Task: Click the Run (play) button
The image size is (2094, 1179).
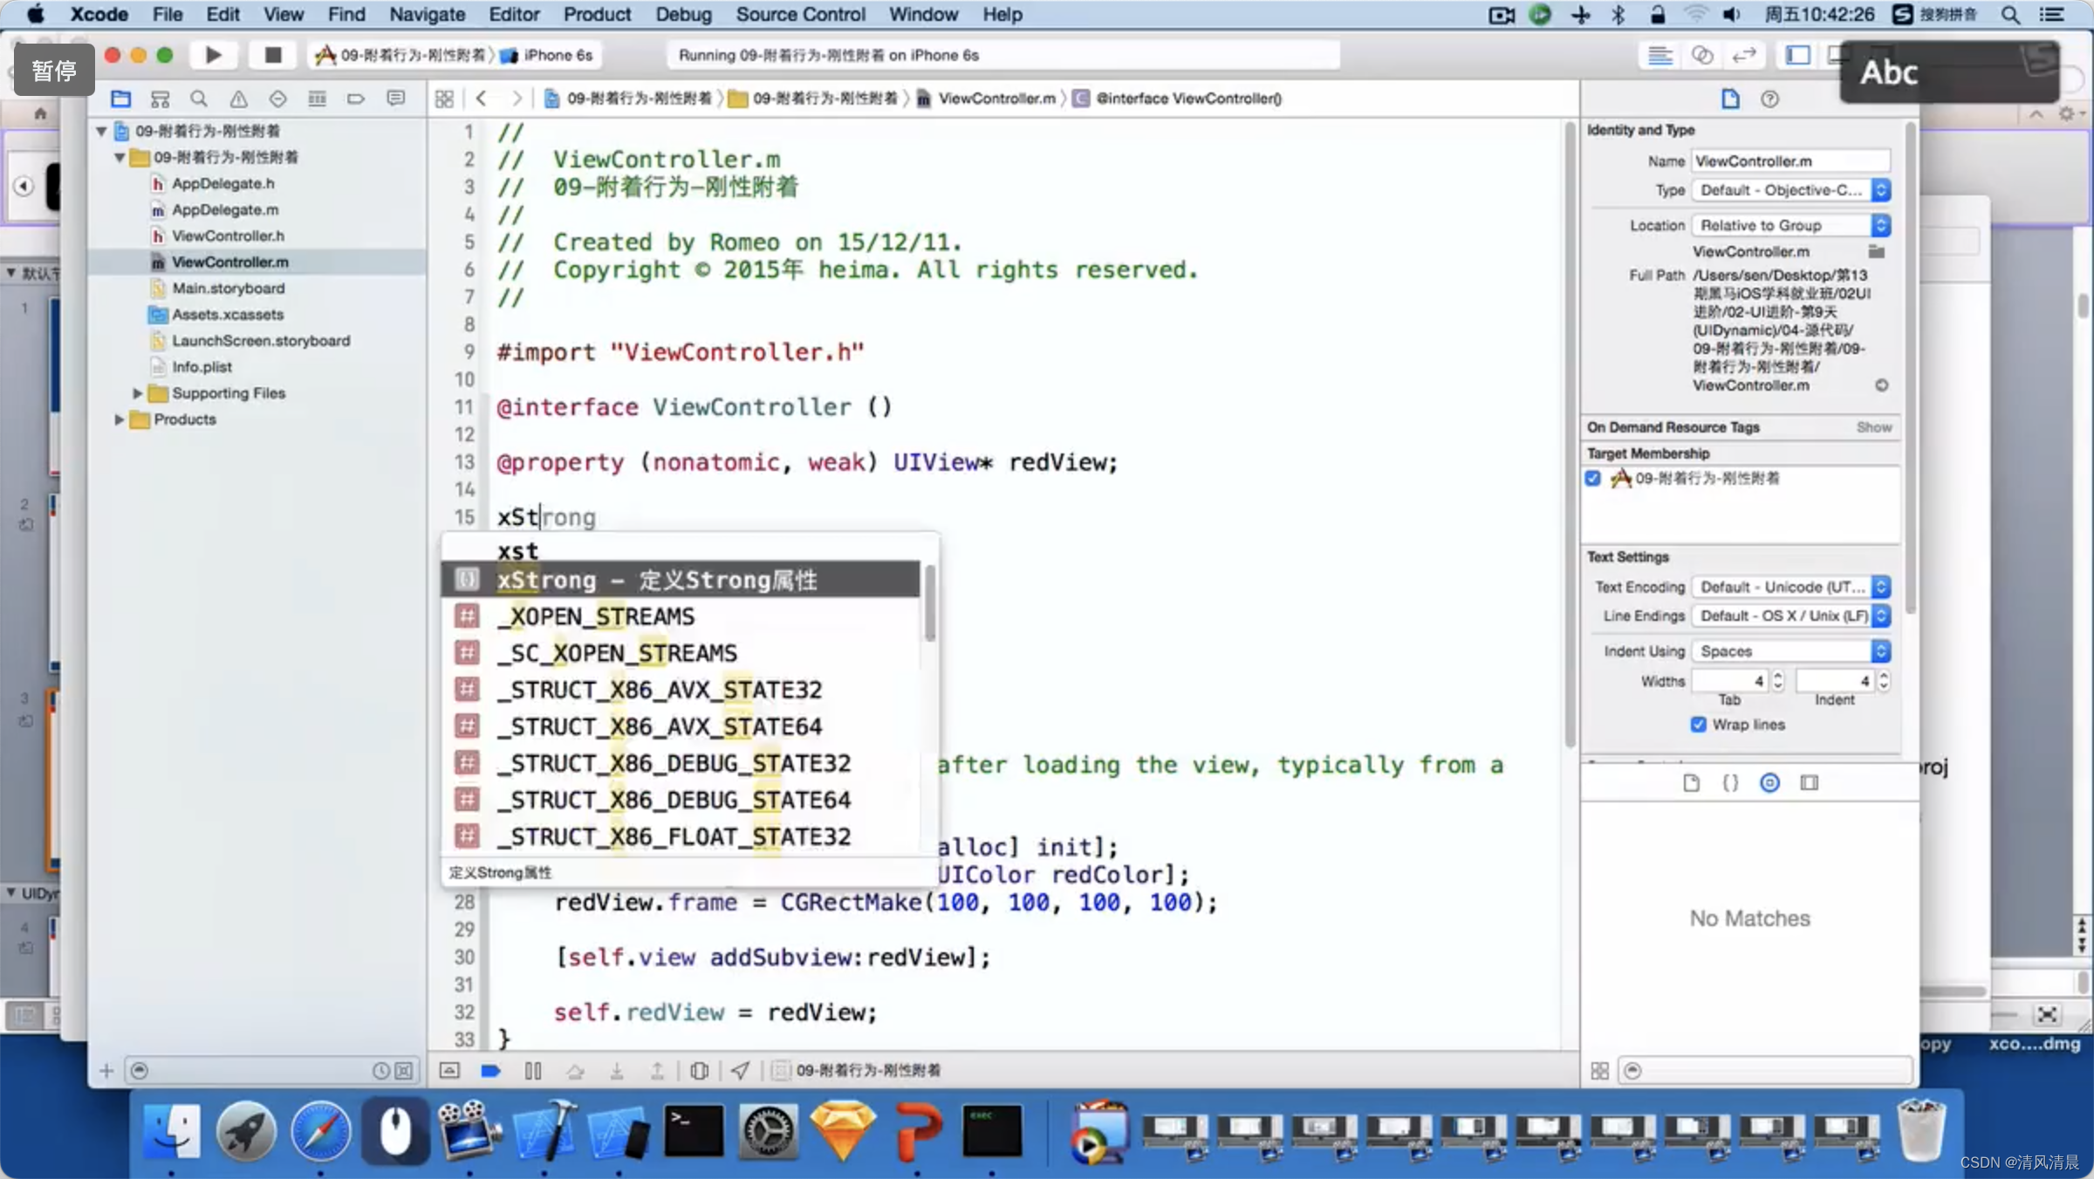Action: [x=213, y=55]
